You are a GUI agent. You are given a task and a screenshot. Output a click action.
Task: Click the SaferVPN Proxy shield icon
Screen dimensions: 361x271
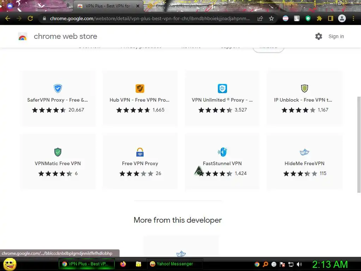[x=58, y=88]
